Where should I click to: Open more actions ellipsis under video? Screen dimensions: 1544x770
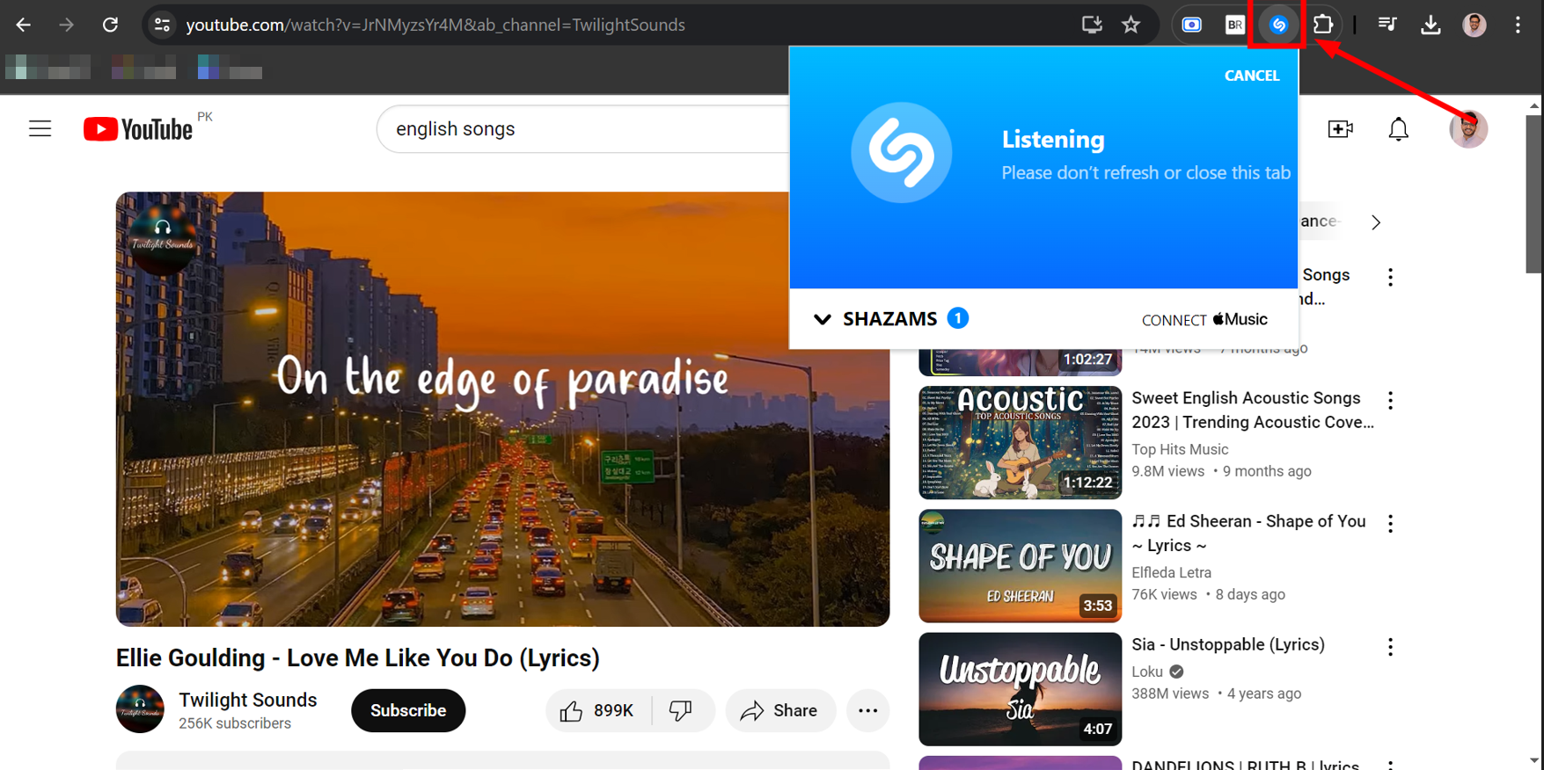(867, 710)
